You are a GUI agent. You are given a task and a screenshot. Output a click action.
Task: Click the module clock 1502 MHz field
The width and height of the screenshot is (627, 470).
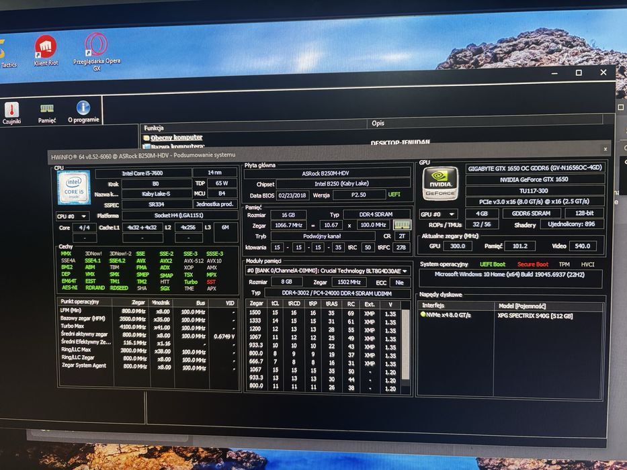pyautogui.click(x=349, y=282)
